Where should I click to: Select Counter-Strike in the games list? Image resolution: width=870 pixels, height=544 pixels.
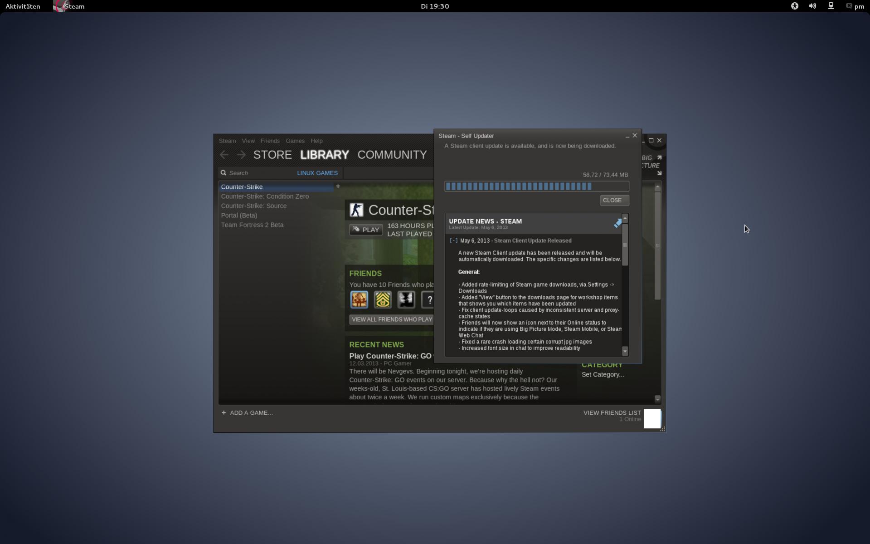coord(276,186)
